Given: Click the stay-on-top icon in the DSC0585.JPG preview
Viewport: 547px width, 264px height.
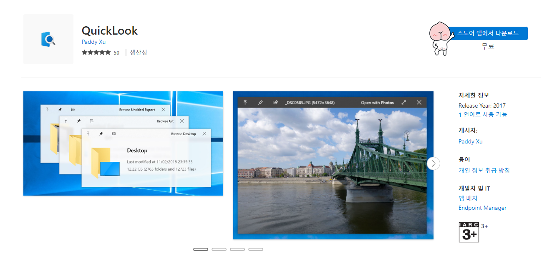Looking at the screenshot, I should [x=245, y=102].
